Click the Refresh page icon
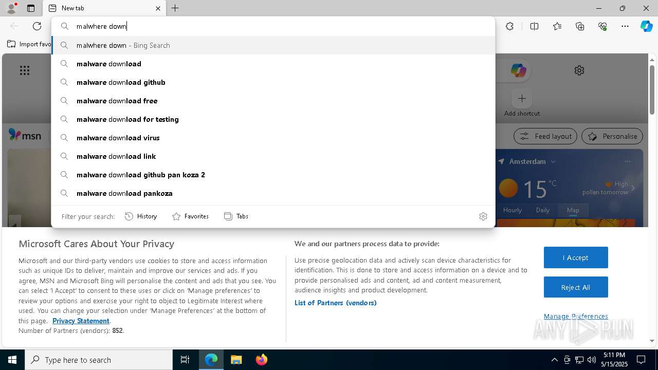Image resolution: width=658 pixels, height=370 pixels. point(37,26)
